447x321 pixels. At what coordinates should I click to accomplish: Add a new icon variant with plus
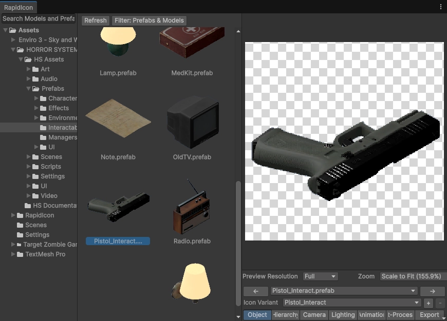click(x=428, y=303)
